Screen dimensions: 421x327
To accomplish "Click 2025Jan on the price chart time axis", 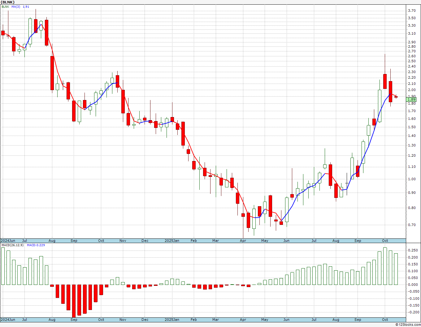I will [172, 241].
